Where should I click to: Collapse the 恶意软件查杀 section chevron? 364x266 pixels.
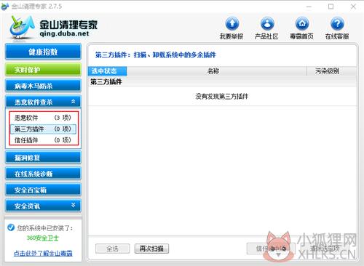(x=73, y=102)
